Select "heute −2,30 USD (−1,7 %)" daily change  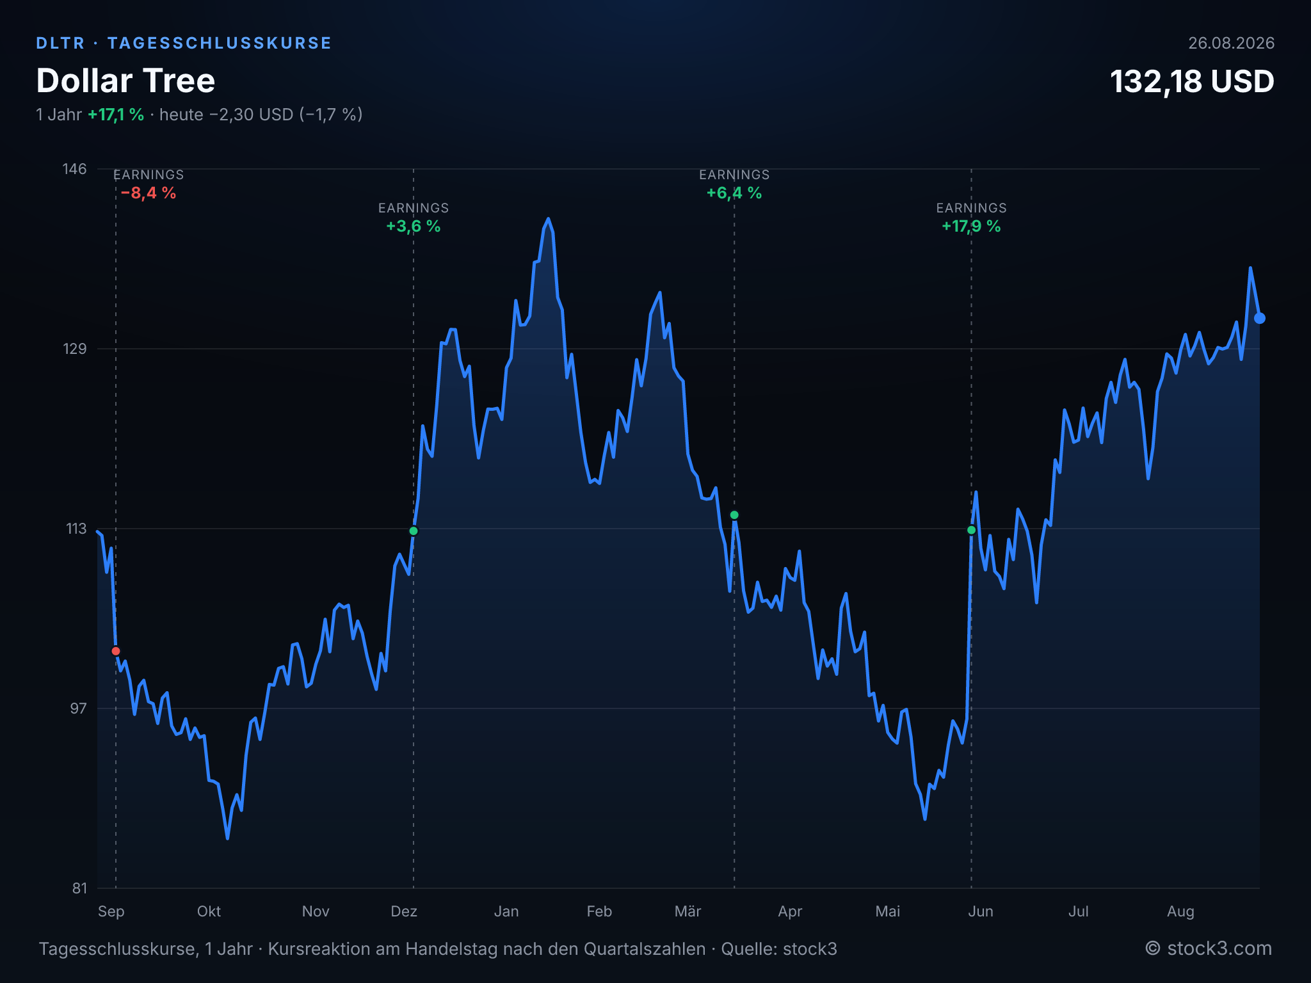(x=261, y=115)
